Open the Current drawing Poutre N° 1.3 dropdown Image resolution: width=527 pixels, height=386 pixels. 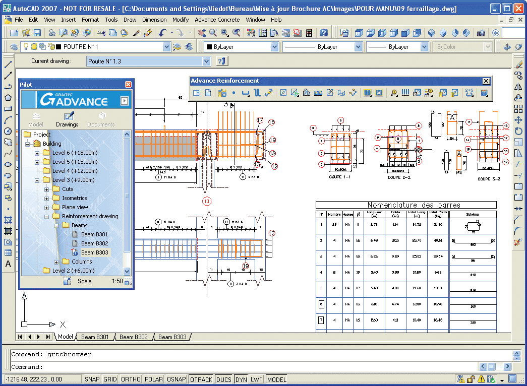click(x=206, y=61)
